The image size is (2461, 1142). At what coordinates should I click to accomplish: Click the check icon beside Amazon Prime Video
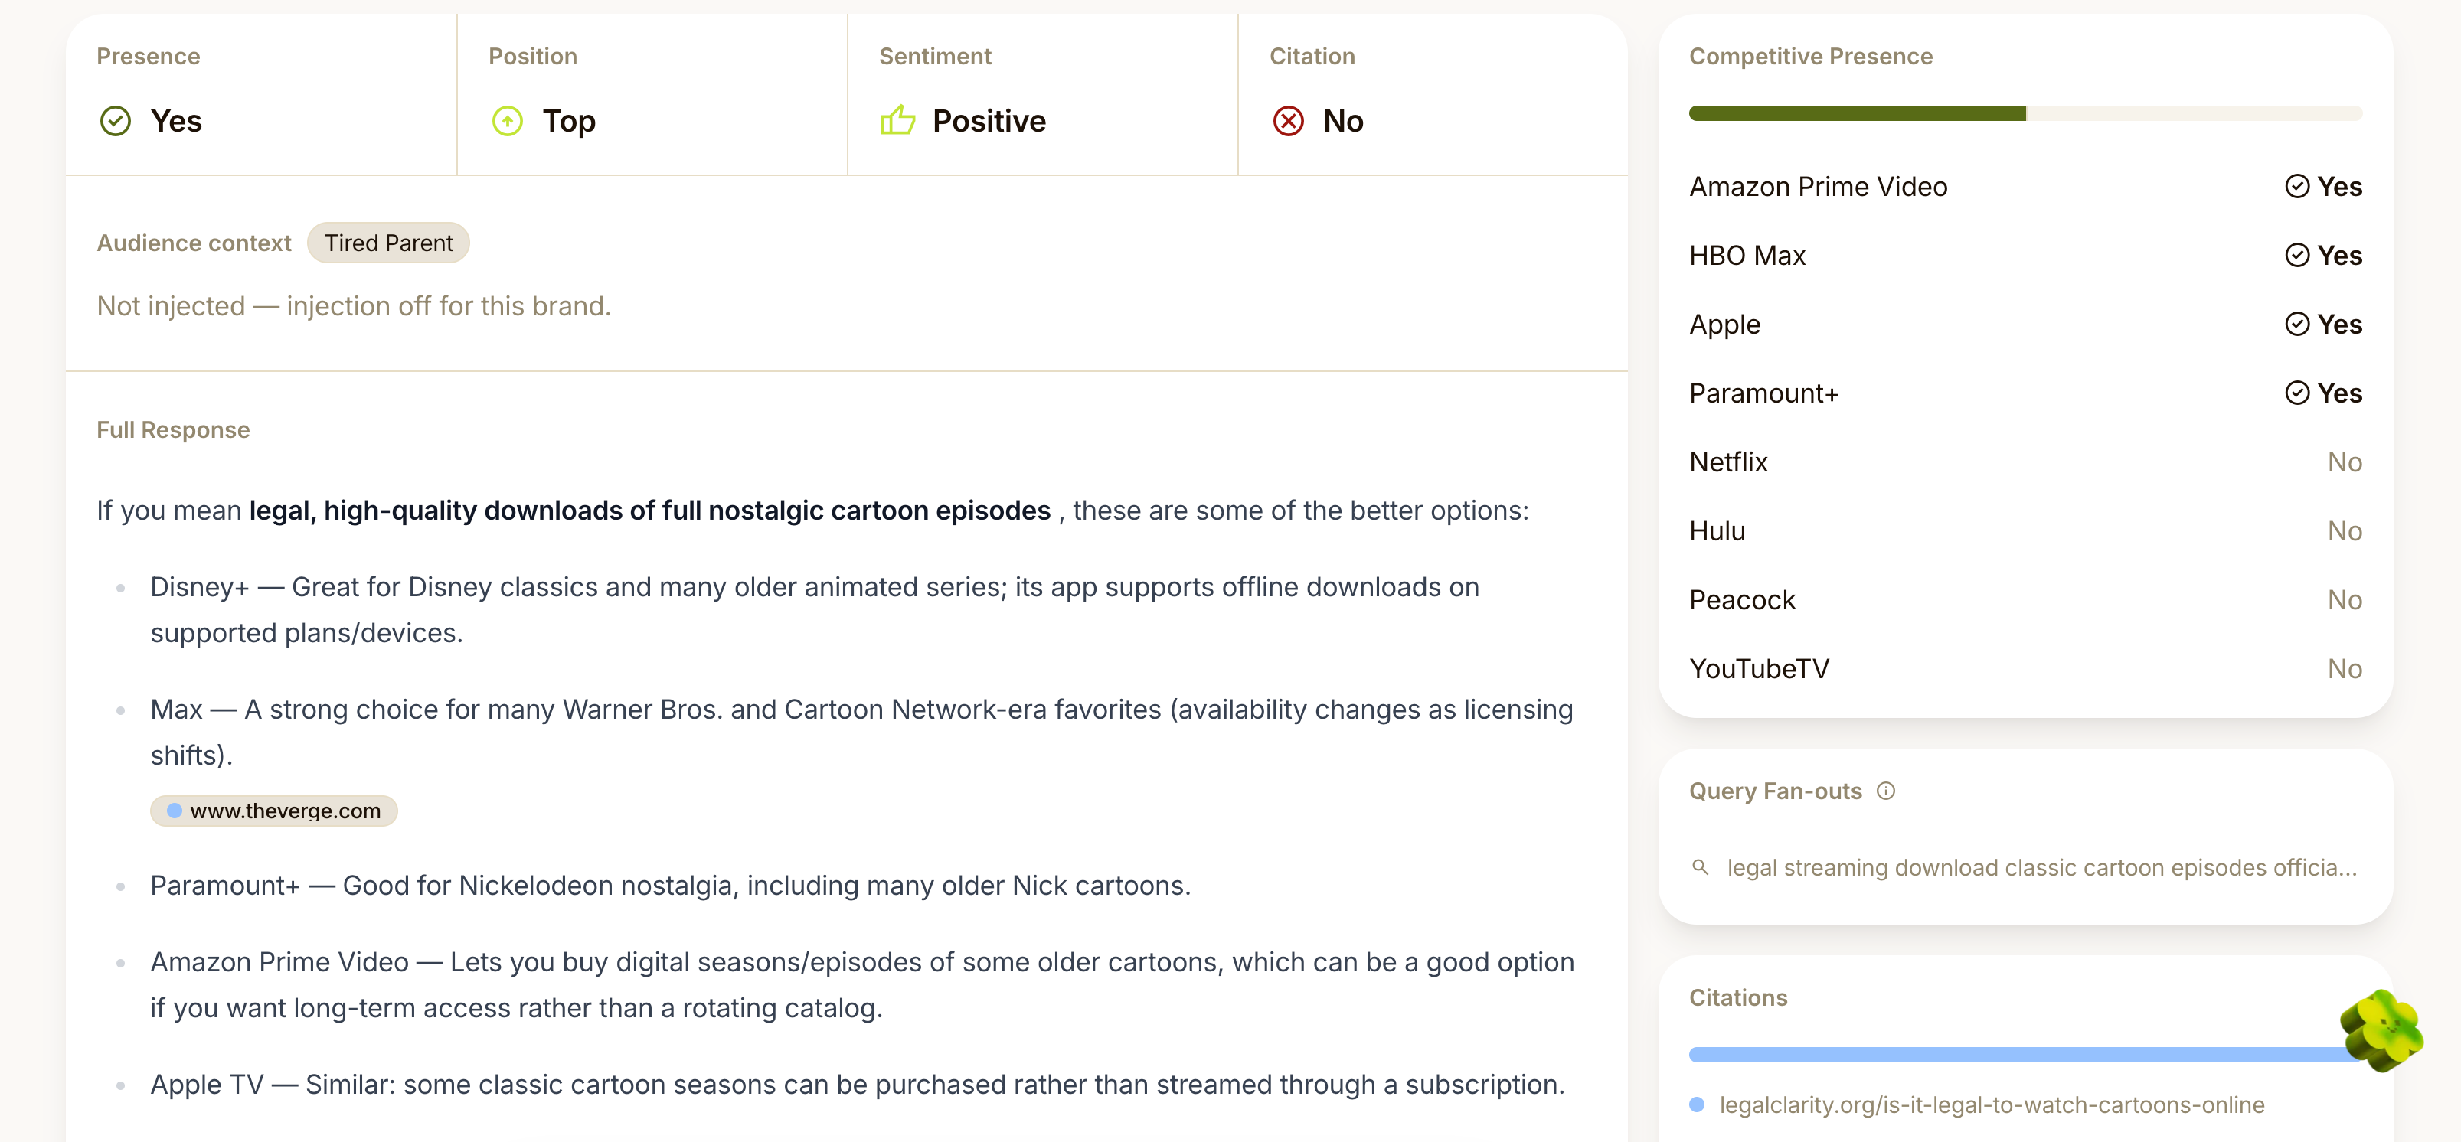coord(2296,186)
